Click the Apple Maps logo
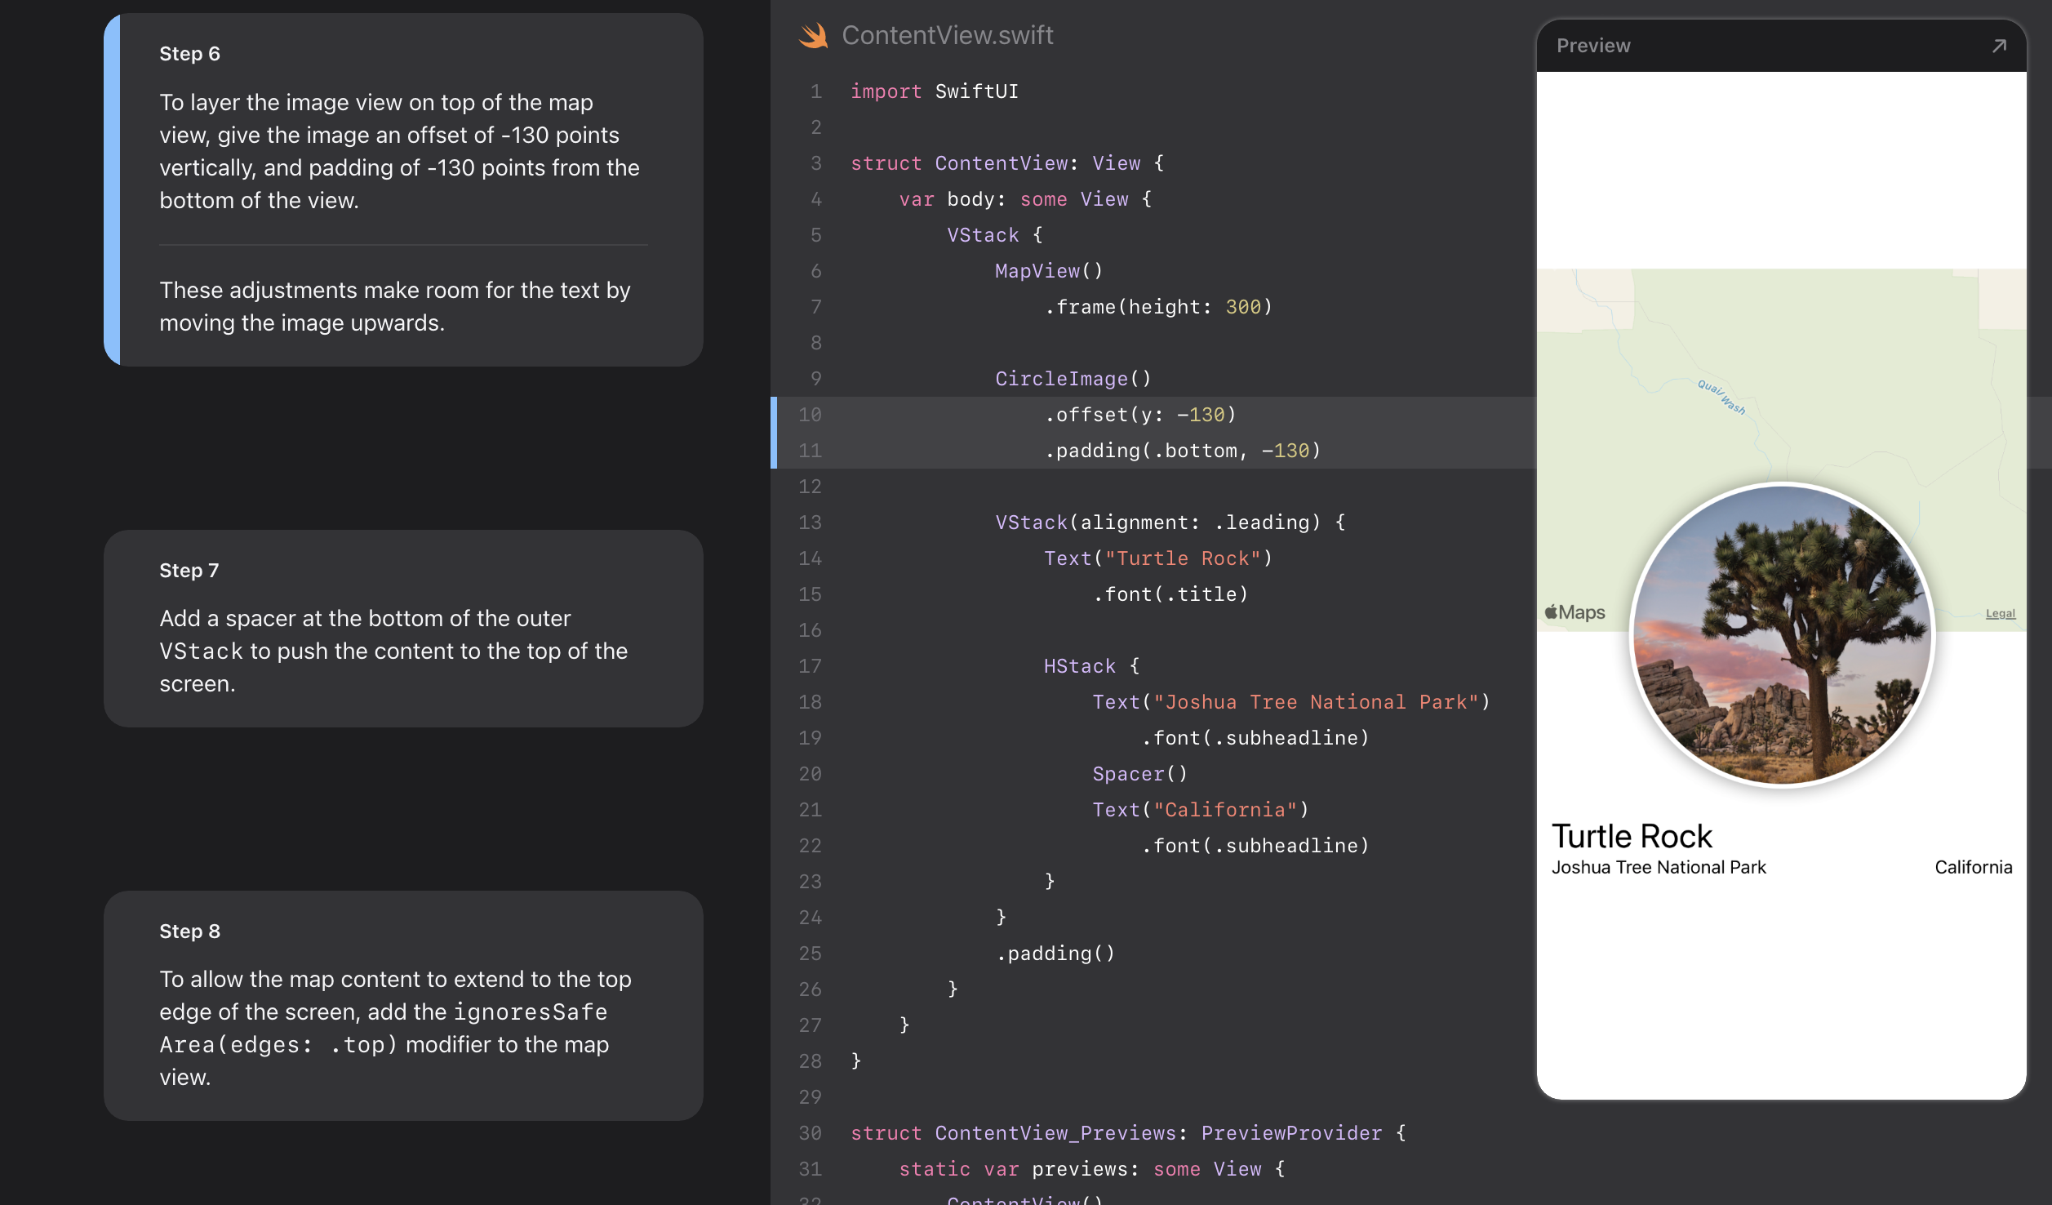This screenshot has width=2052, height=1205. coord(1575,612)
